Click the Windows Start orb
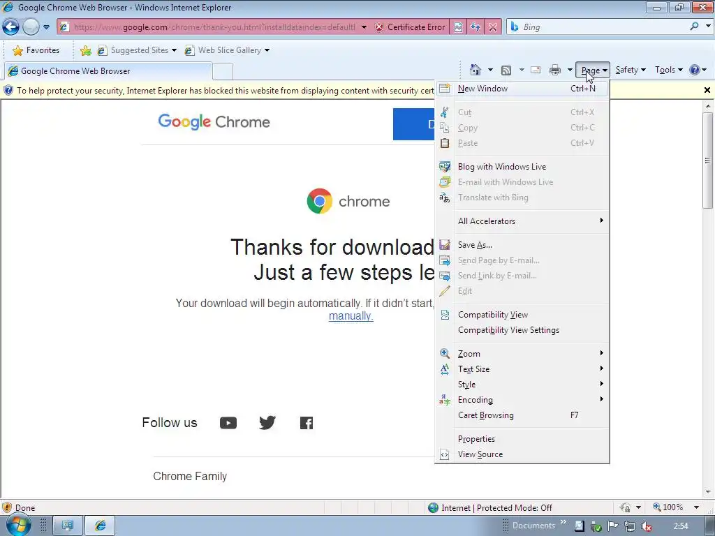Screen dimensions: 715x536 (x=18, y=526)
